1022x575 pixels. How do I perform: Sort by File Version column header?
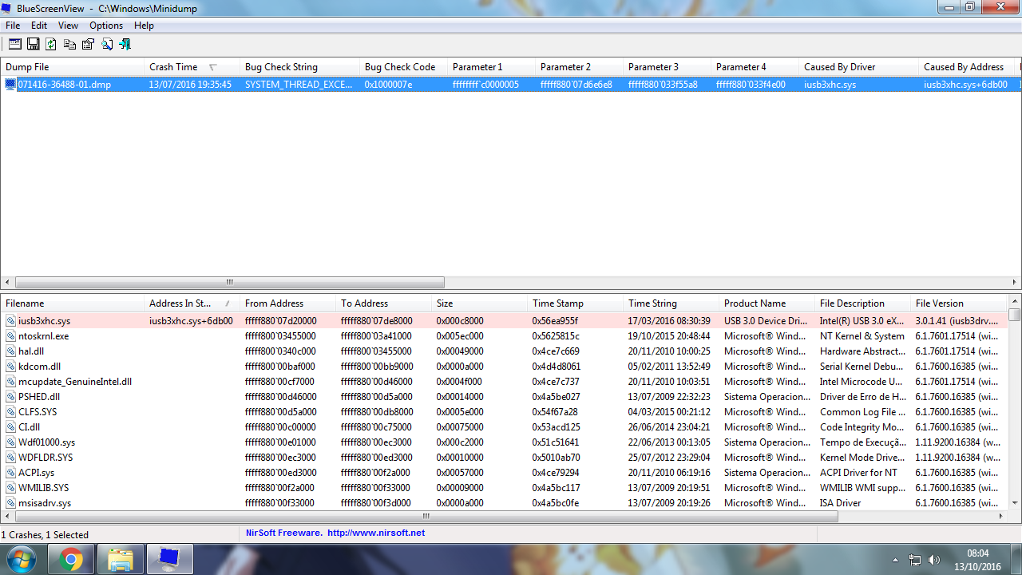click(959, 303)
